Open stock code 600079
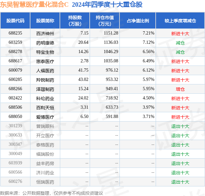 pos(15,70)
